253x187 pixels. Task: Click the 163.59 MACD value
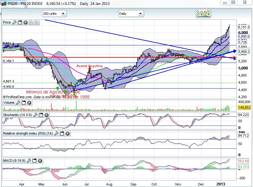[243, 161]
